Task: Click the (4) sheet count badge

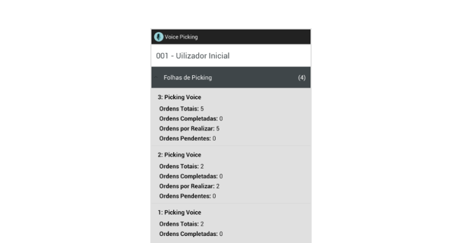Action: (x=301, y=78)
